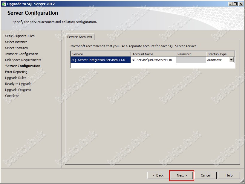Select the Service Accounts tab
Screen dimensions: 245x184
(x=79, y=37)
